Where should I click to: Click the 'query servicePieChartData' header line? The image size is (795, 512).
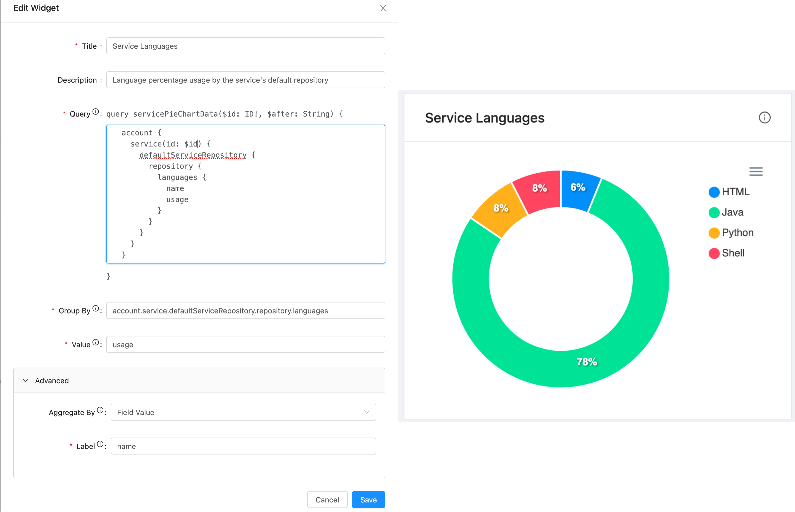[x=224, y=114]
